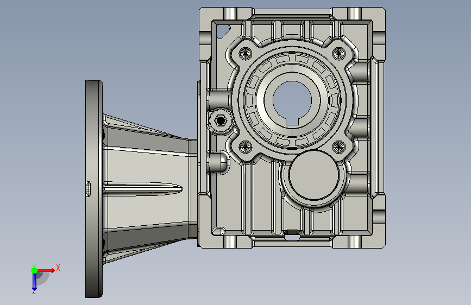The height and width of the screenshot is (305, 471).
Task: Click the green Y axis dot on the triad
Action: pos(34,270)
